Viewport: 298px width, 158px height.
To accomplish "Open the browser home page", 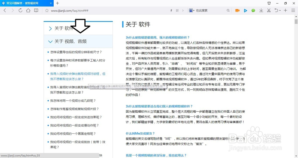I will [x=28, y=10].
